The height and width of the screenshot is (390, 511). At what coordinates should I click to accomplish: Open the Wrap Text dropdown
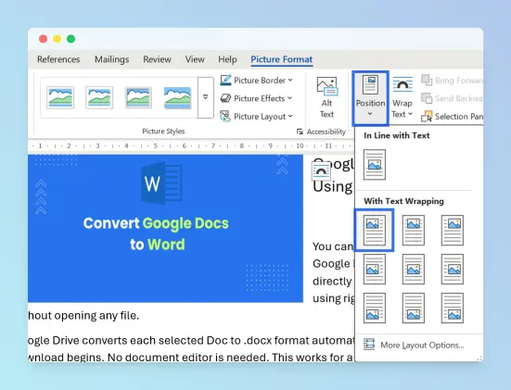pos(402,97)
